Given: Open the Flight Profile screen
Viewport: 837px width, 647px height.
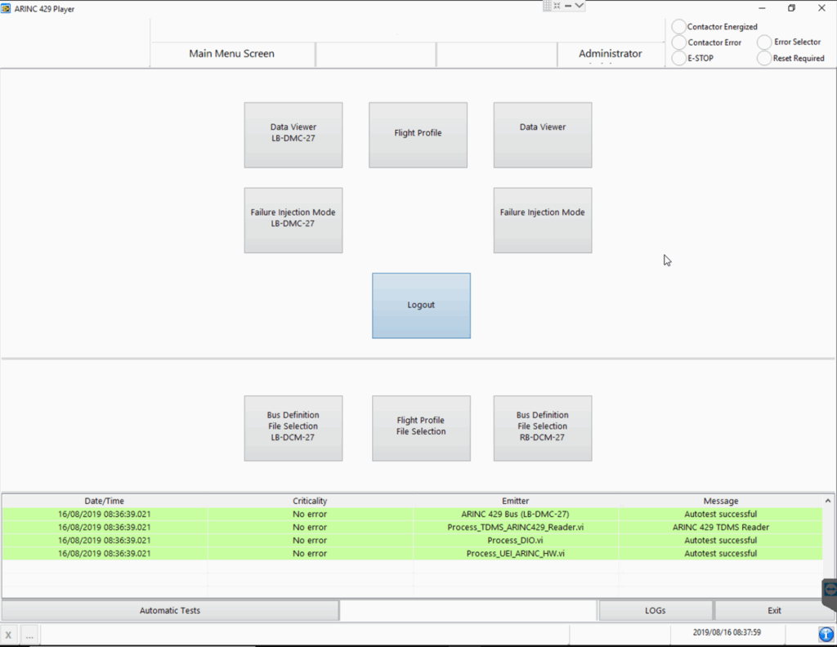Looking at the screenshot, I should pos(418,135).
